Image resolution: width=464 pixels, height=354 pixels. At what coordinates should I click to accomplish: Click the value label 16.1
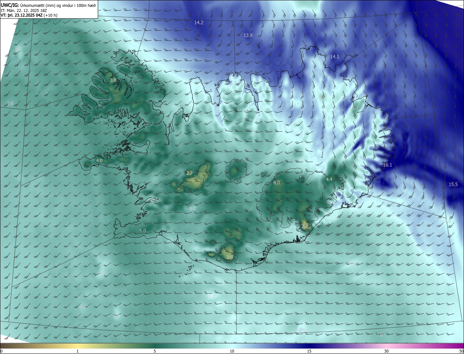(388, 165)
